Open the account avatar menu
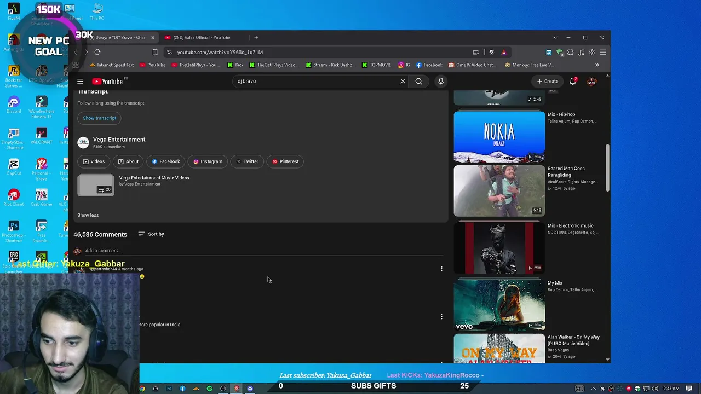Image resolution: width=701 pixels, height=394 pixels. coord(592,81)
